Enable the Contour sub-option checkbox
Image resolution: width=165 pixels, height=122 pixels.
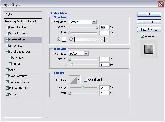[x=10, y=58]
